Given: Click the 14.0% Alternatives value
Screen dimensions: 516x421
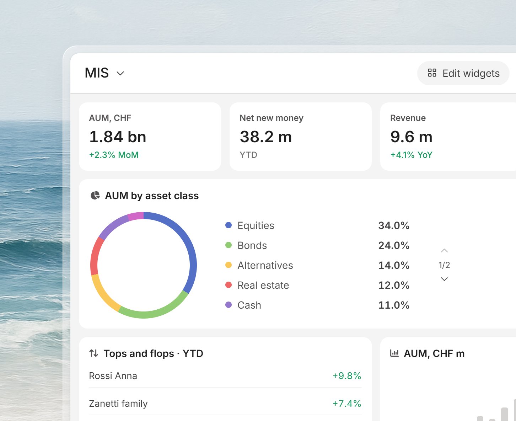Looking at the screenshot, I should pos(394,265).
